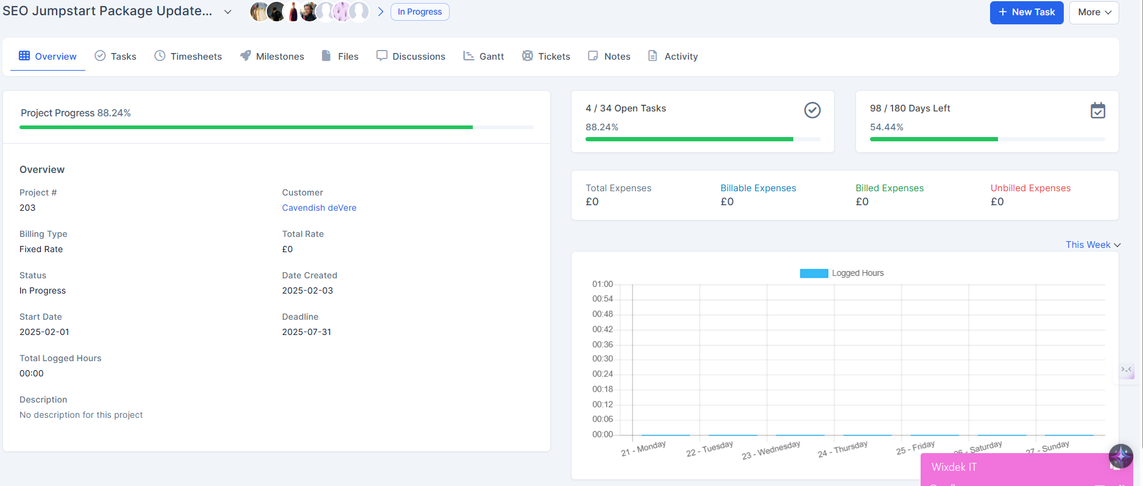1143x486 pixels.
Task: Switch to the Timesheets tab
Action: tap(188, 56)
